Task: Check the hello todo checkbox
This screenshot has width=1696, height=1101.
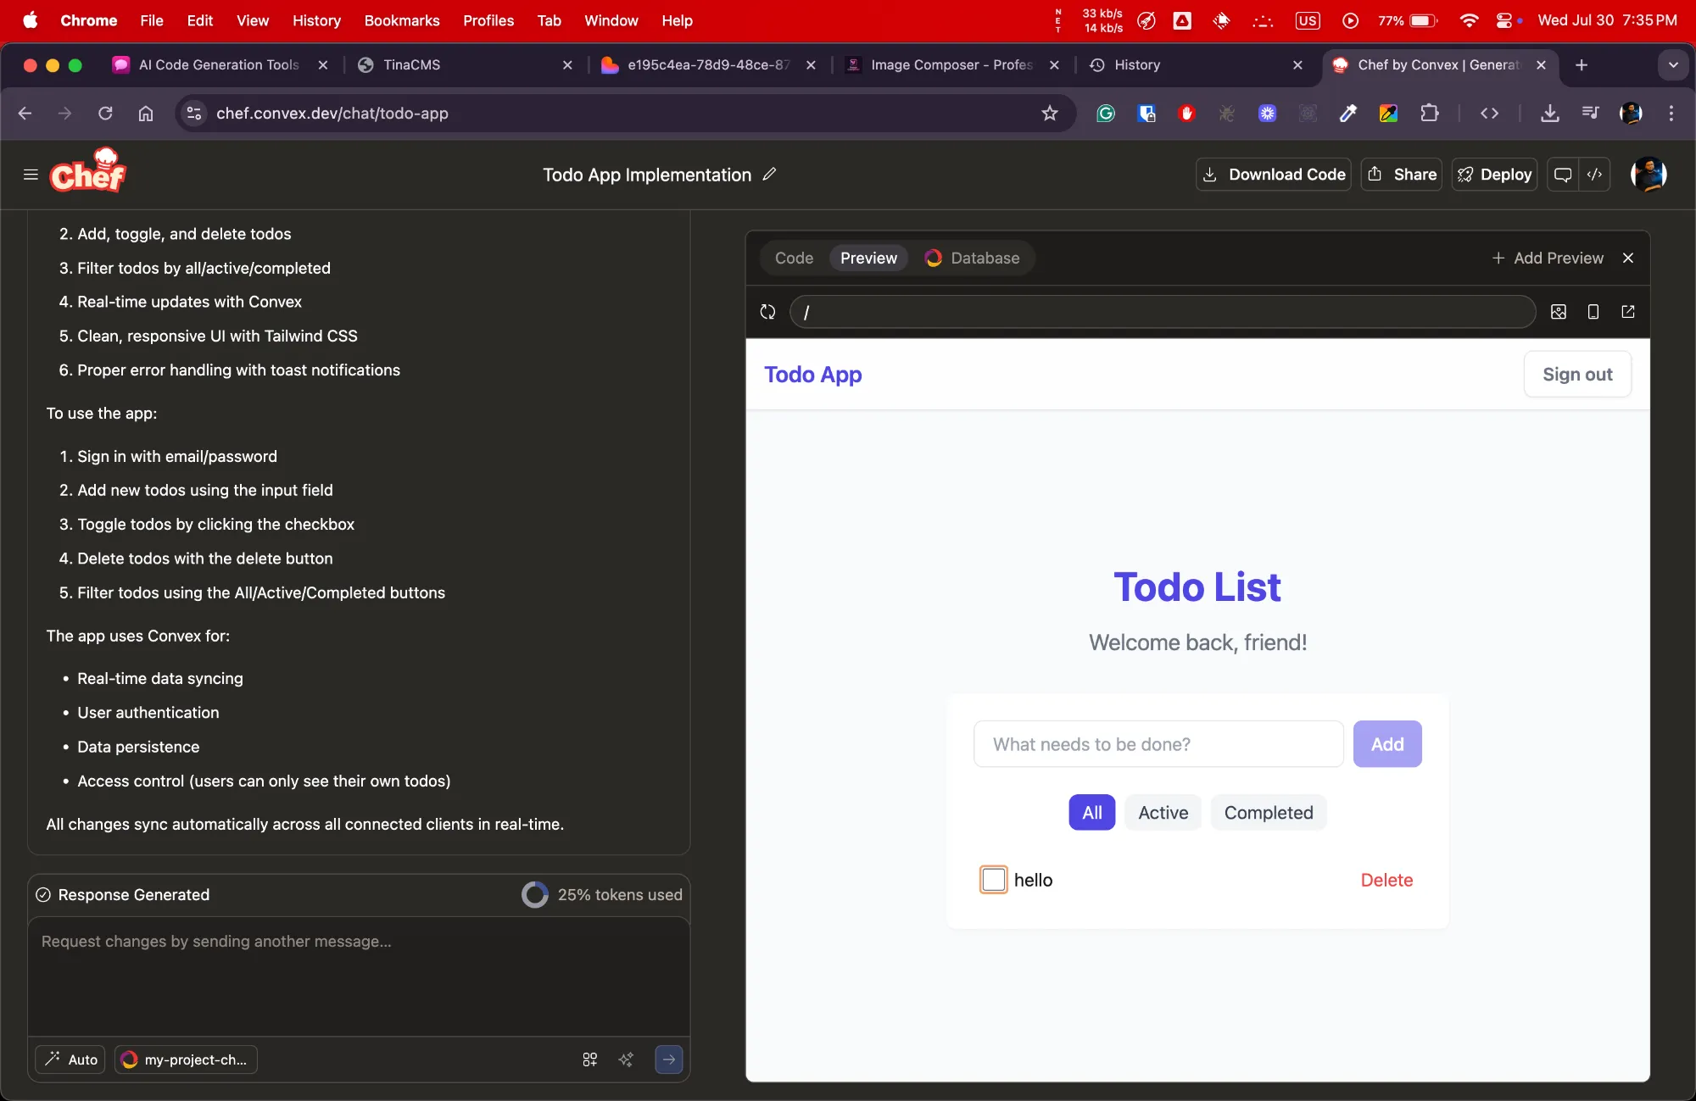Action: (993, 880)
